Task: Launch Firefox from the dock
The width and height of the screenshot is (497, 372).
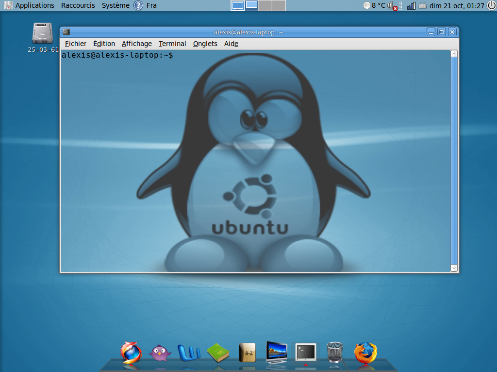Action: (x=365, y=353)
